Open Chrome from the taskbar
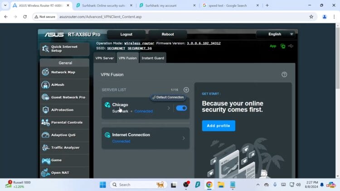 point(209,185)
